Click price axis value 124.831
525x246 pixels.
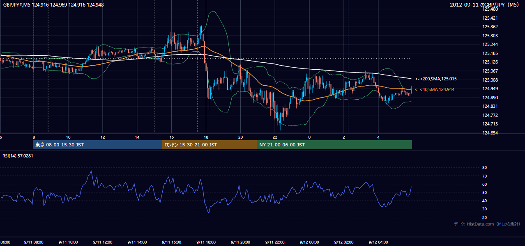point(490,106)
